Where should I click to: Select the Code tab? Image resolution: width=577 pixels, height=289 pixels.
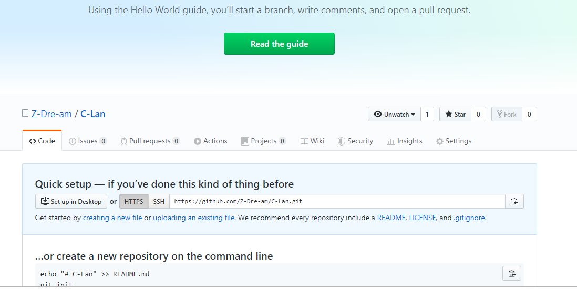(x=42, y=141)
